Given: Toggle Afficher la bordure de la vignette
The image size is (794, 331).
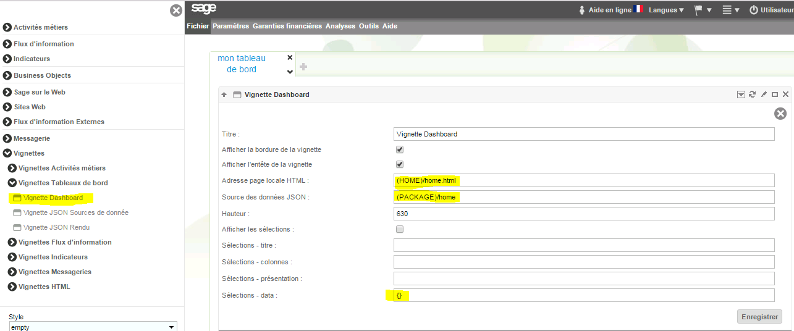Looking at the screenshot, I should coord(400,149).
